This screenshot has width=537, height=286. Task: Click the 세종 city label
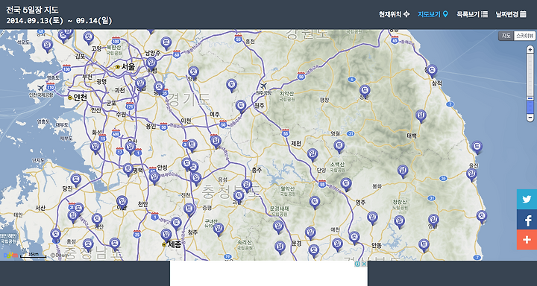(x=175, y=244)
